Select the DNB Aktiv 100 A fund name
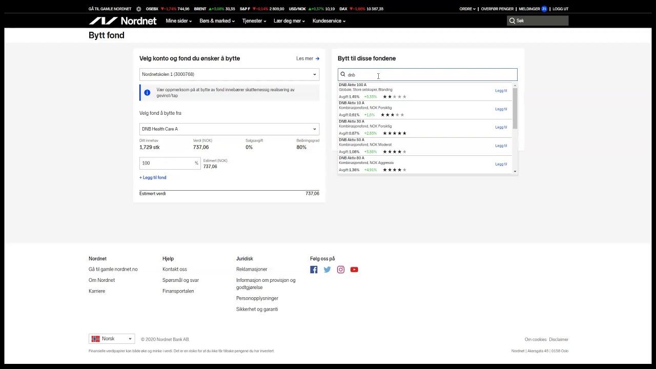656x369 pixels. tap(353, 85)
